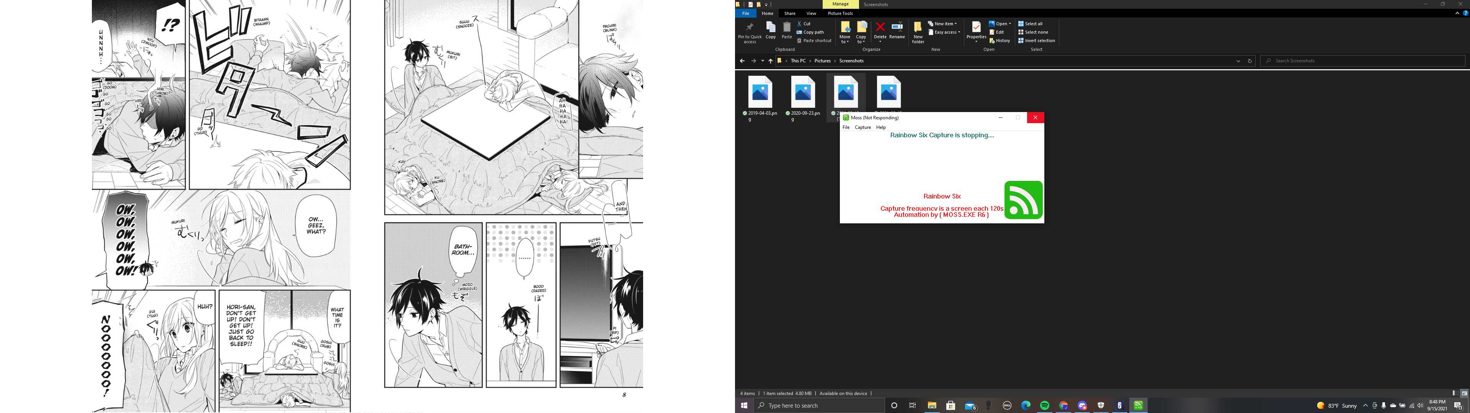Click Invert selection in ribbon
Viewport: 1470px width, 413px height.
coord(1036,41)
